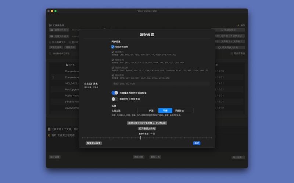Select the 00000Comp file row
Viewport: 294px width, 183px height.
64,108
